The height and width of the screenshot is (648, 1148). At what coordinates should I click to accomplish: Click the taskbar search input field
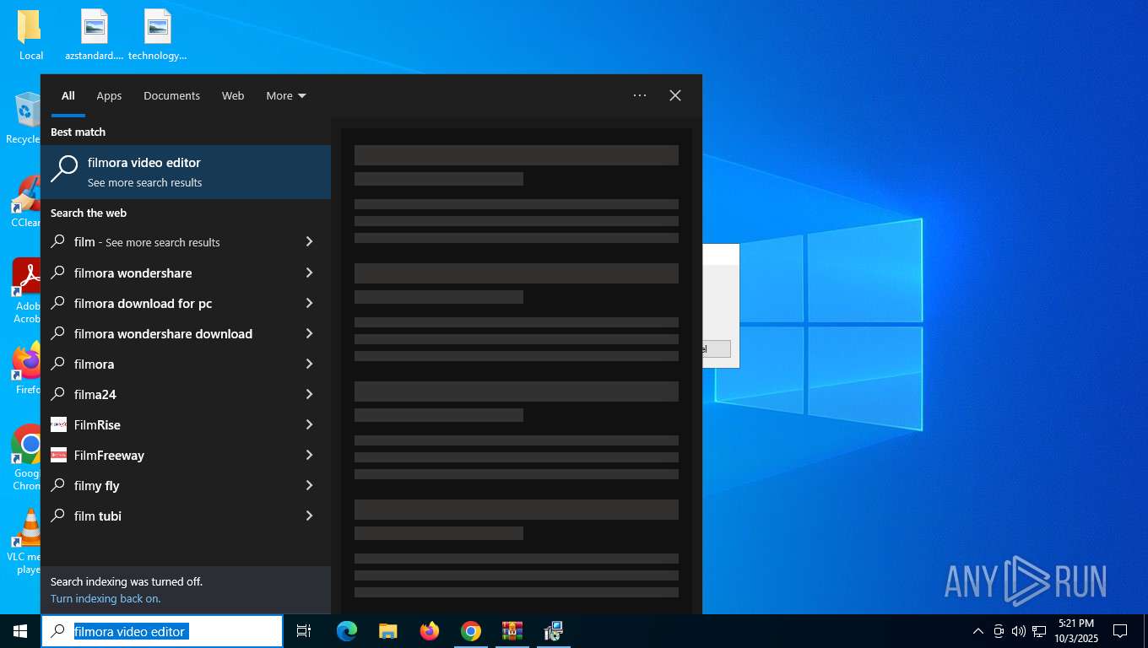(x=162, y=631)
